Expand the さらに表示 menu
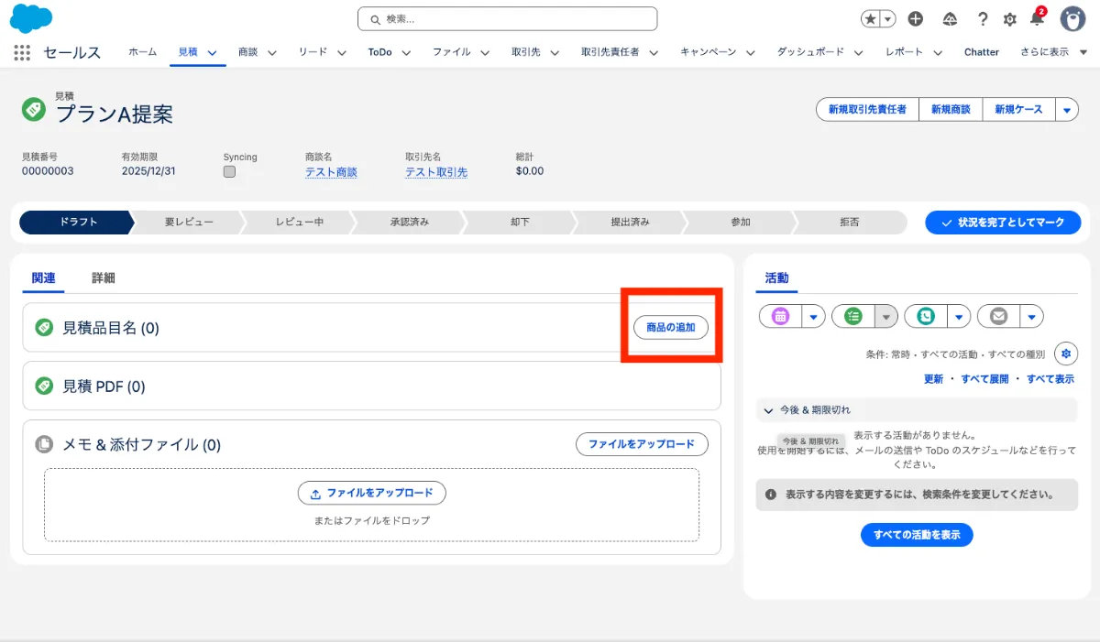 pos(1052,52)
